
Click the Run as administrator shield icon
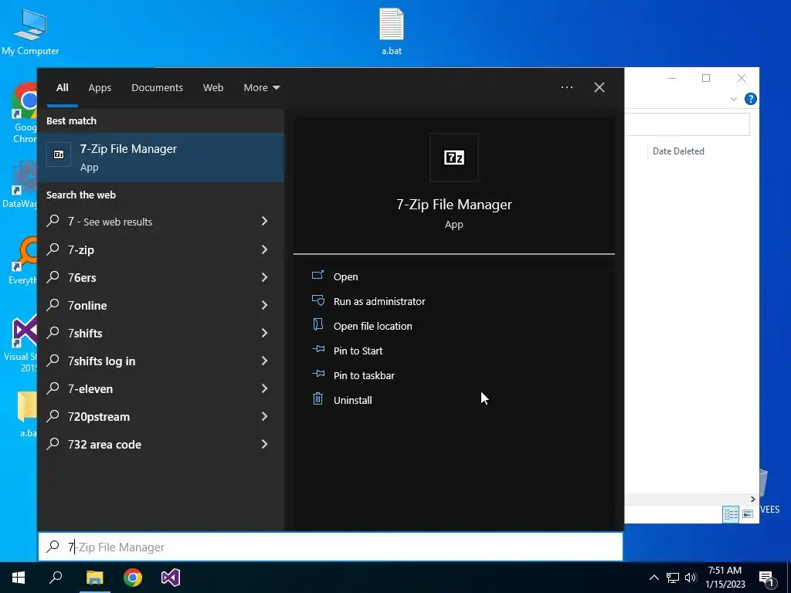(x=317, y=300)
